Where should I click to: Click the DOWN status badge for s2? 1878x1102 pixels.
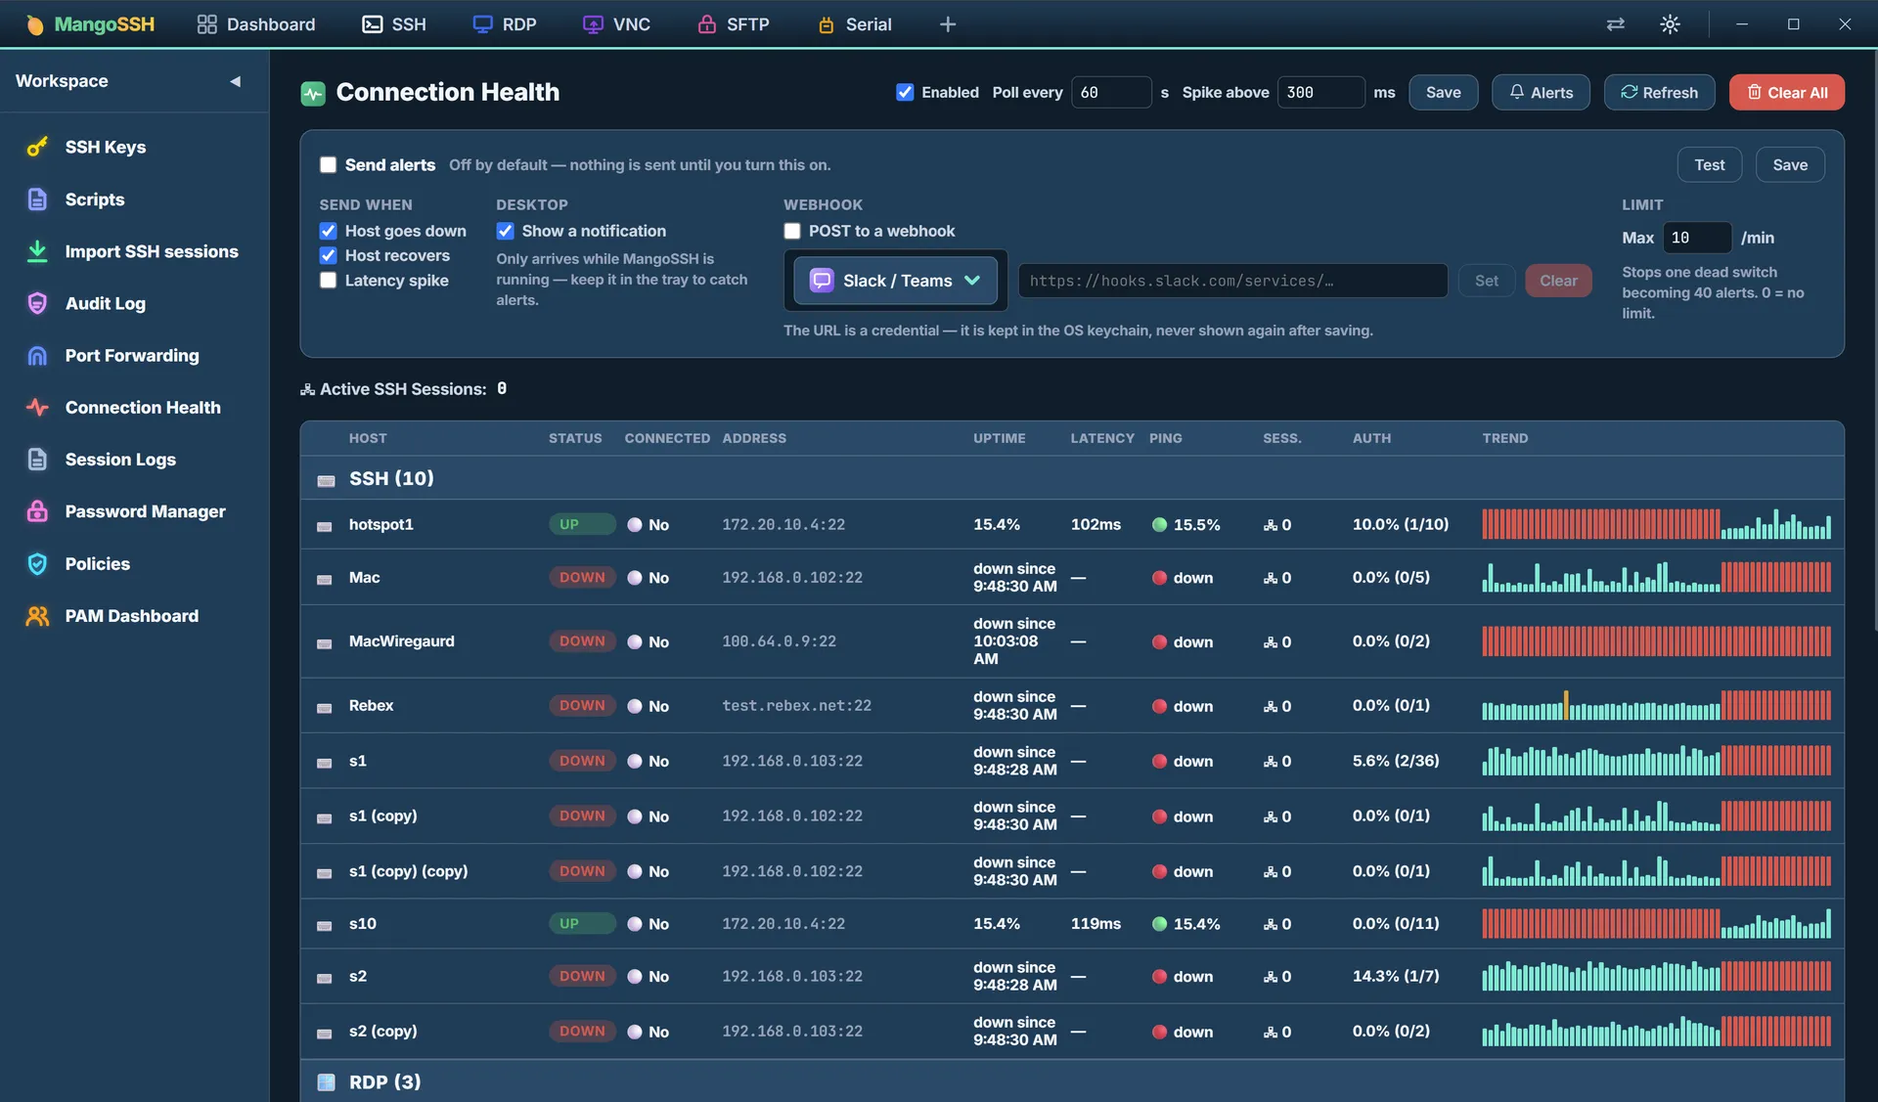pyautogui.click(x=582, y=976)
